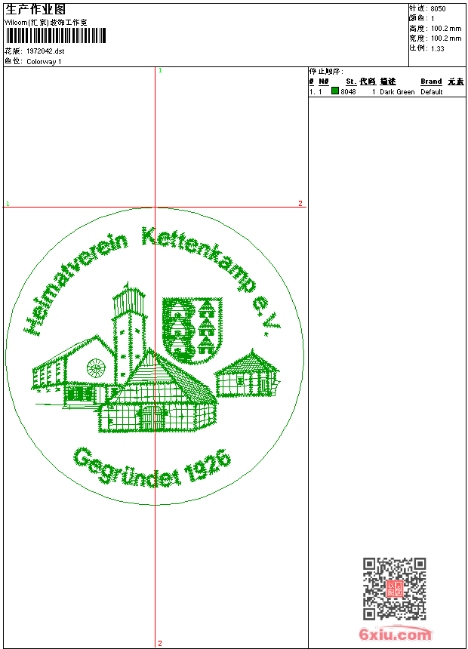Click the 代码 column header
Viewport: 468px width, 649px height.
368,82
